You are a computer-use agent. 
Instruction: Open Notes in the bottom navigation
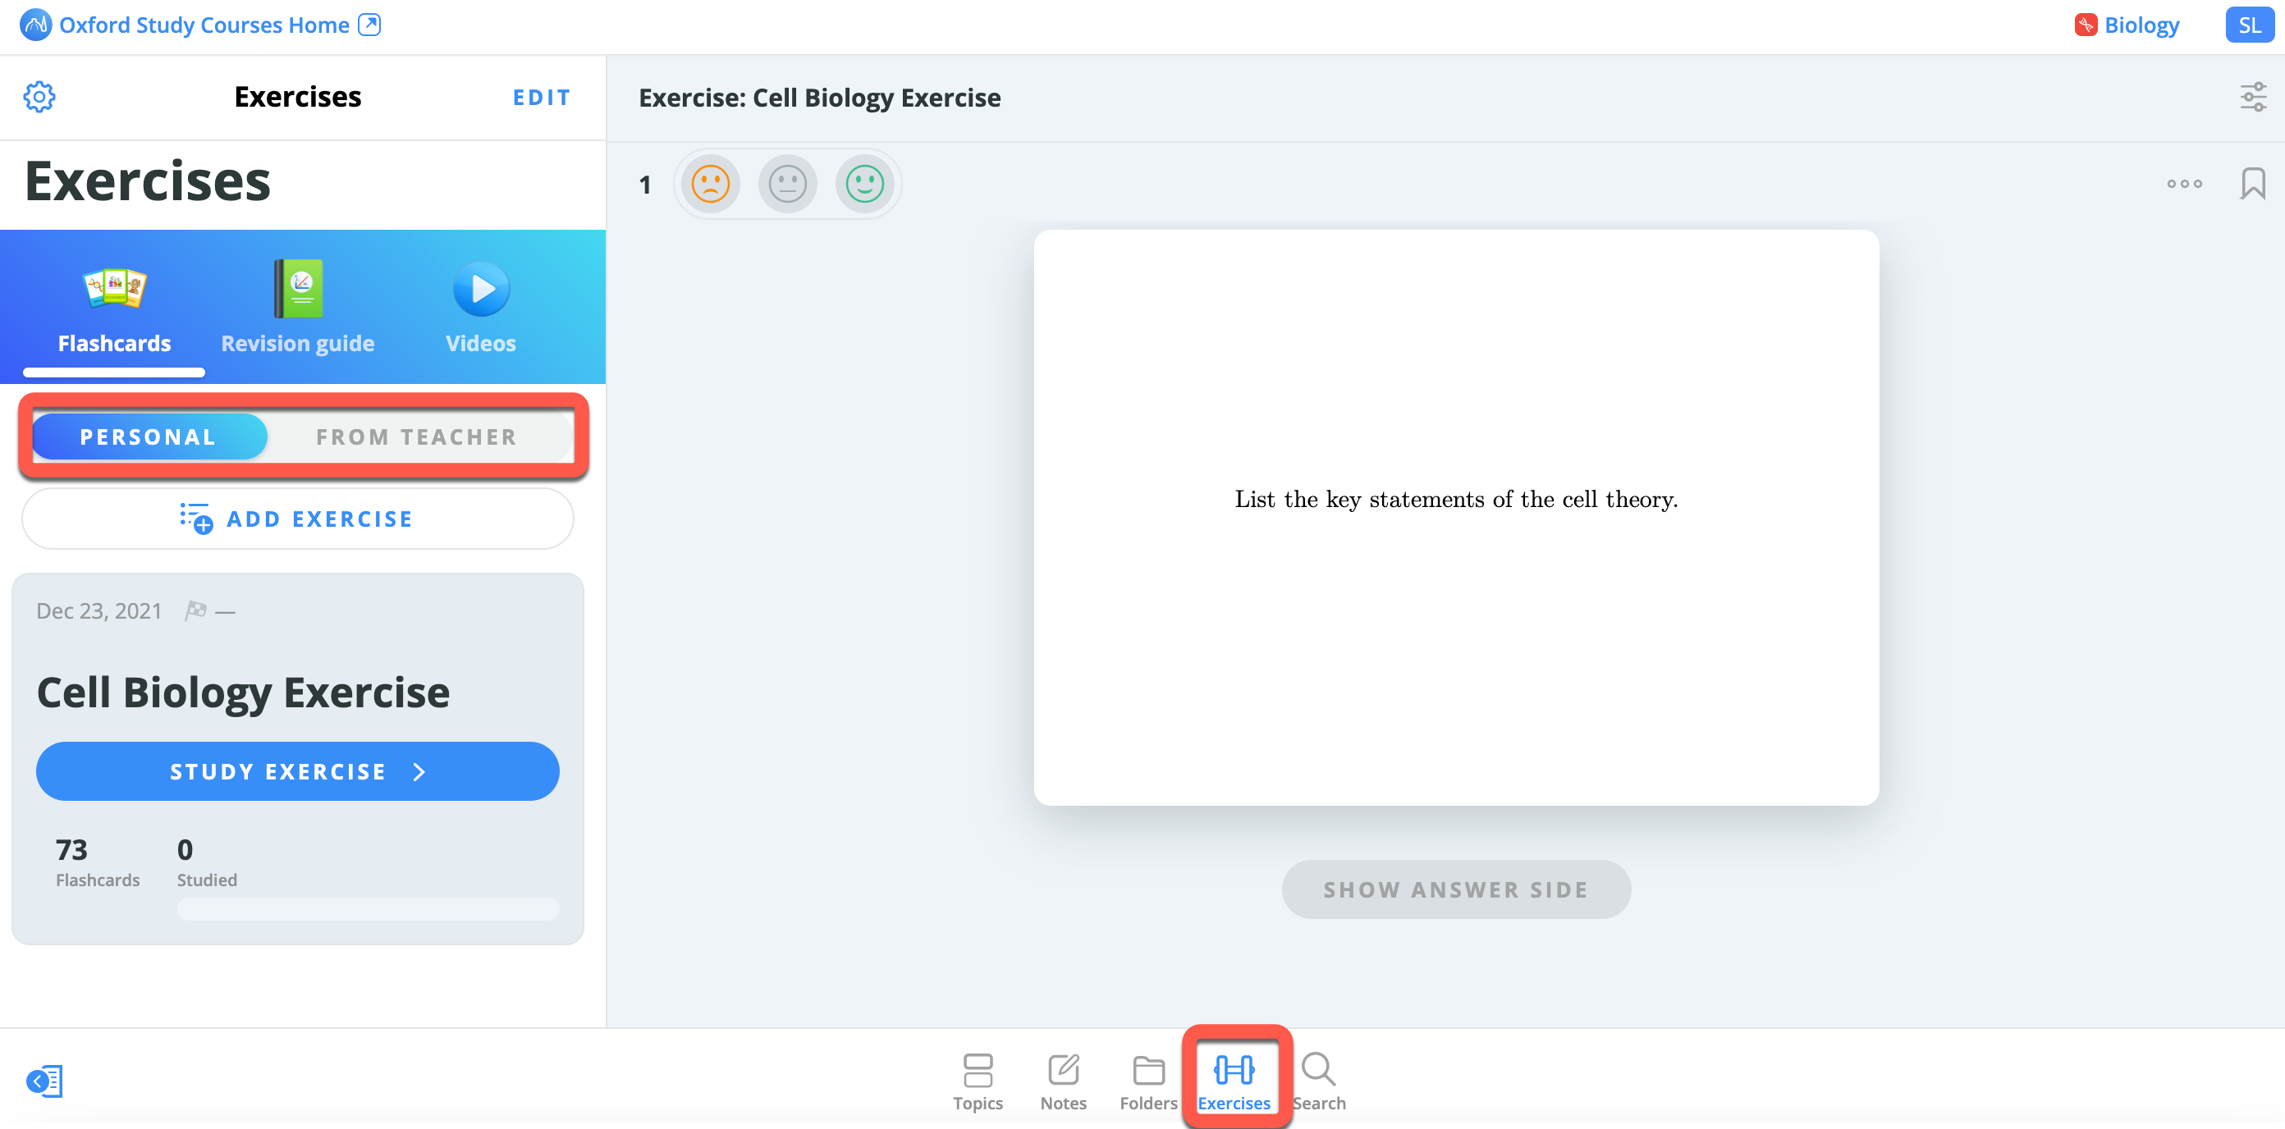(x=1063, y=1081)
